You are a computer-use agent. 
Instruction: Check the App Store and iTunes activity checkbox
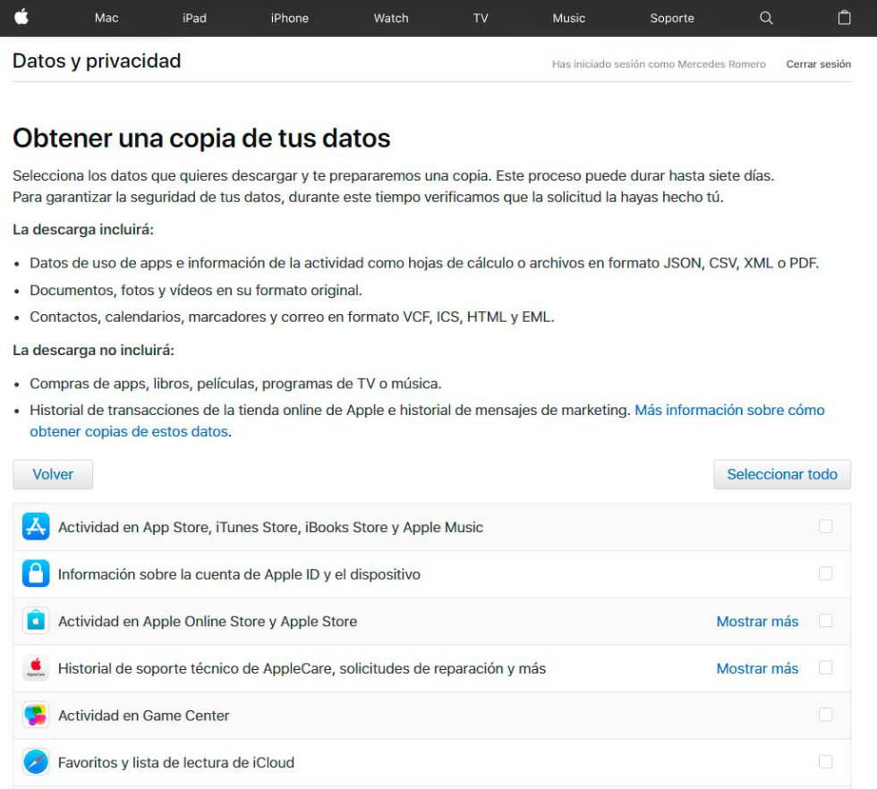pos(825,526)
